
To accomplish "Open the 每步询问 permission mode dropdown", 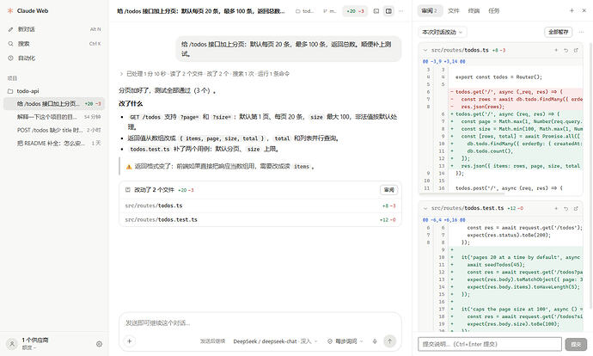I will 345,341.
